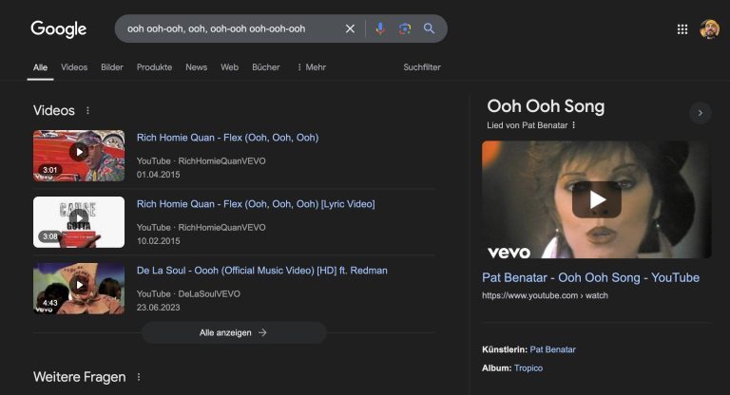Click the Weitere Fragen heading
Image resolution: width=730 pixels, height=395 pixels.
(x=80, y=377)
